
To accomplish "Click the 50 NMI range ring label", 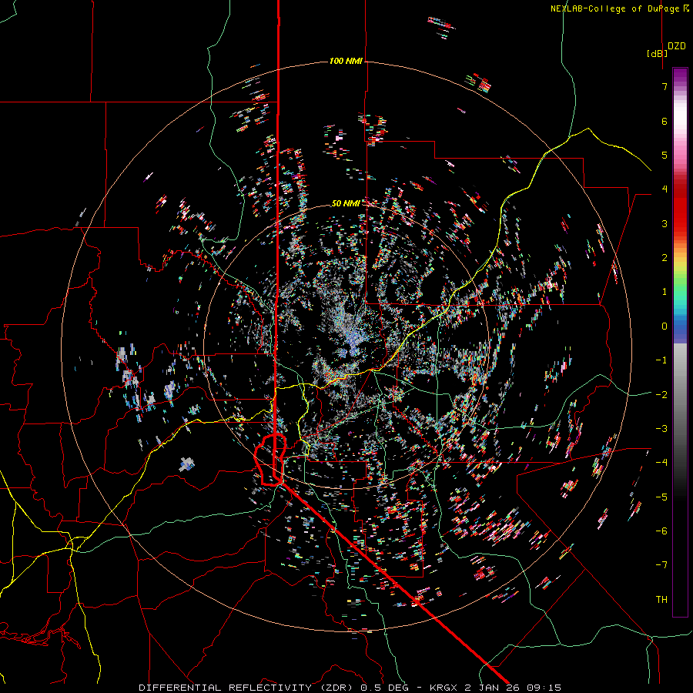I will click(346, 203).
